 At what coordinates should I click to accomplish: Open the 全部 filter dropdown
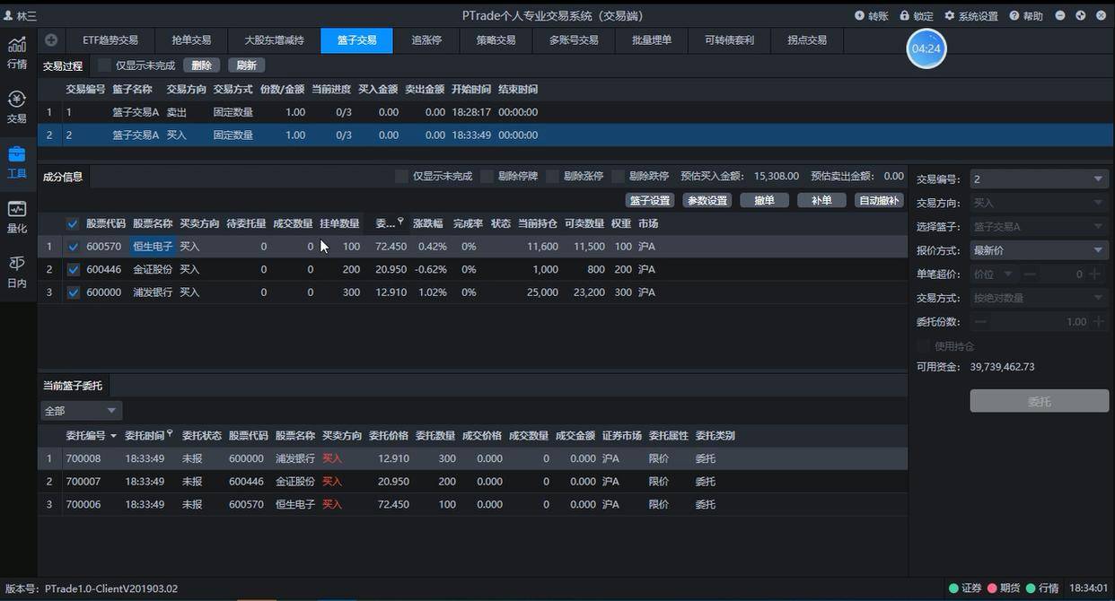(81, 410)
